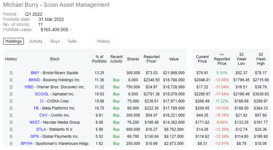Open FB Meta Platforms link
This screenshot has height=150, width=273.
pos(54,108)
